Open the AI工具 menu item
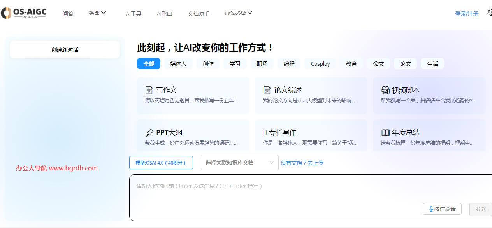The height and width of the screenshot is (228, 492). [134, 13]
